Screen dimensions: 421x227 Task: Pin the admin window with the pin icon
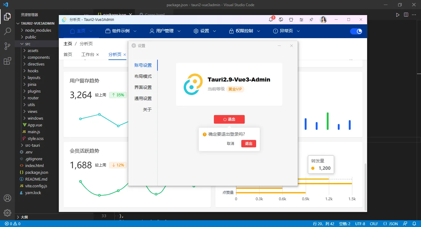click(x=311, y=19)
